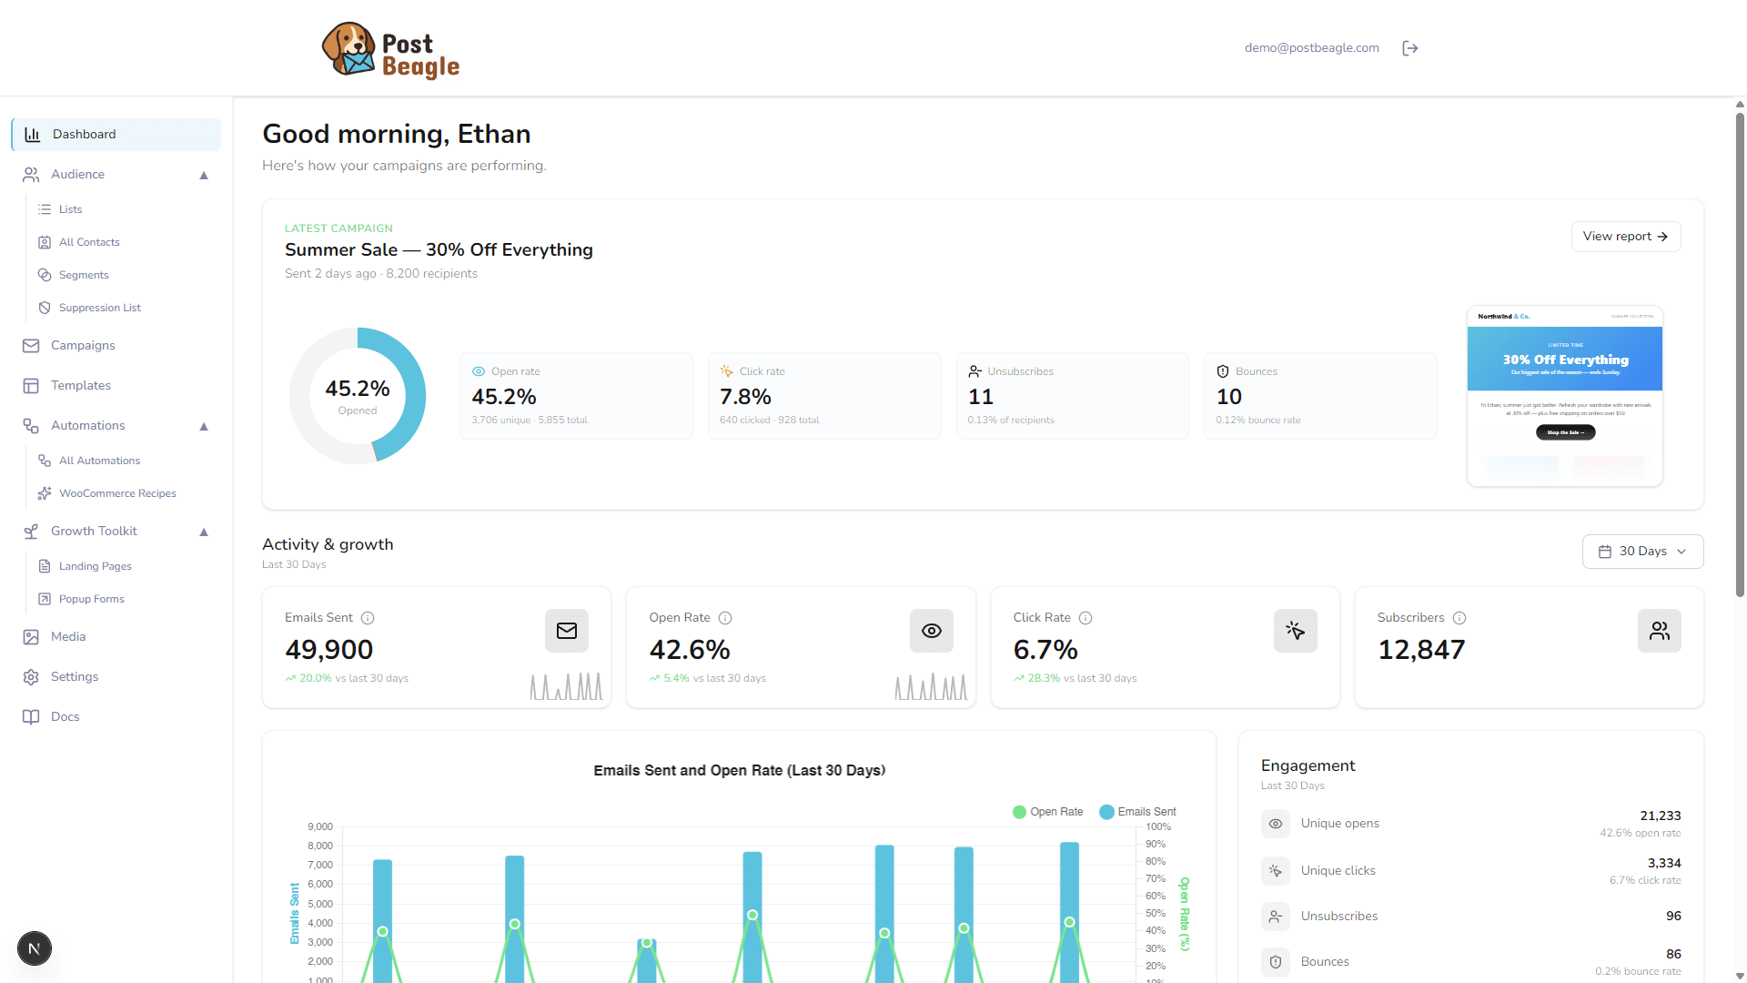The width and height of the screenshot is (1747, 983).
Task: Click the Click Rate info icon
Action: (1086, 618)
